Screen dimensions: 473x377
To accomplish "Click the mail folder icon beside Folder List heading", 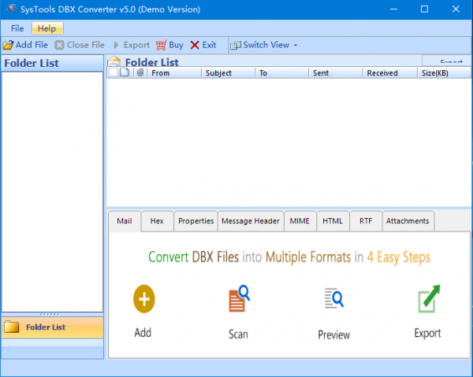I will (x=114, y=61).
